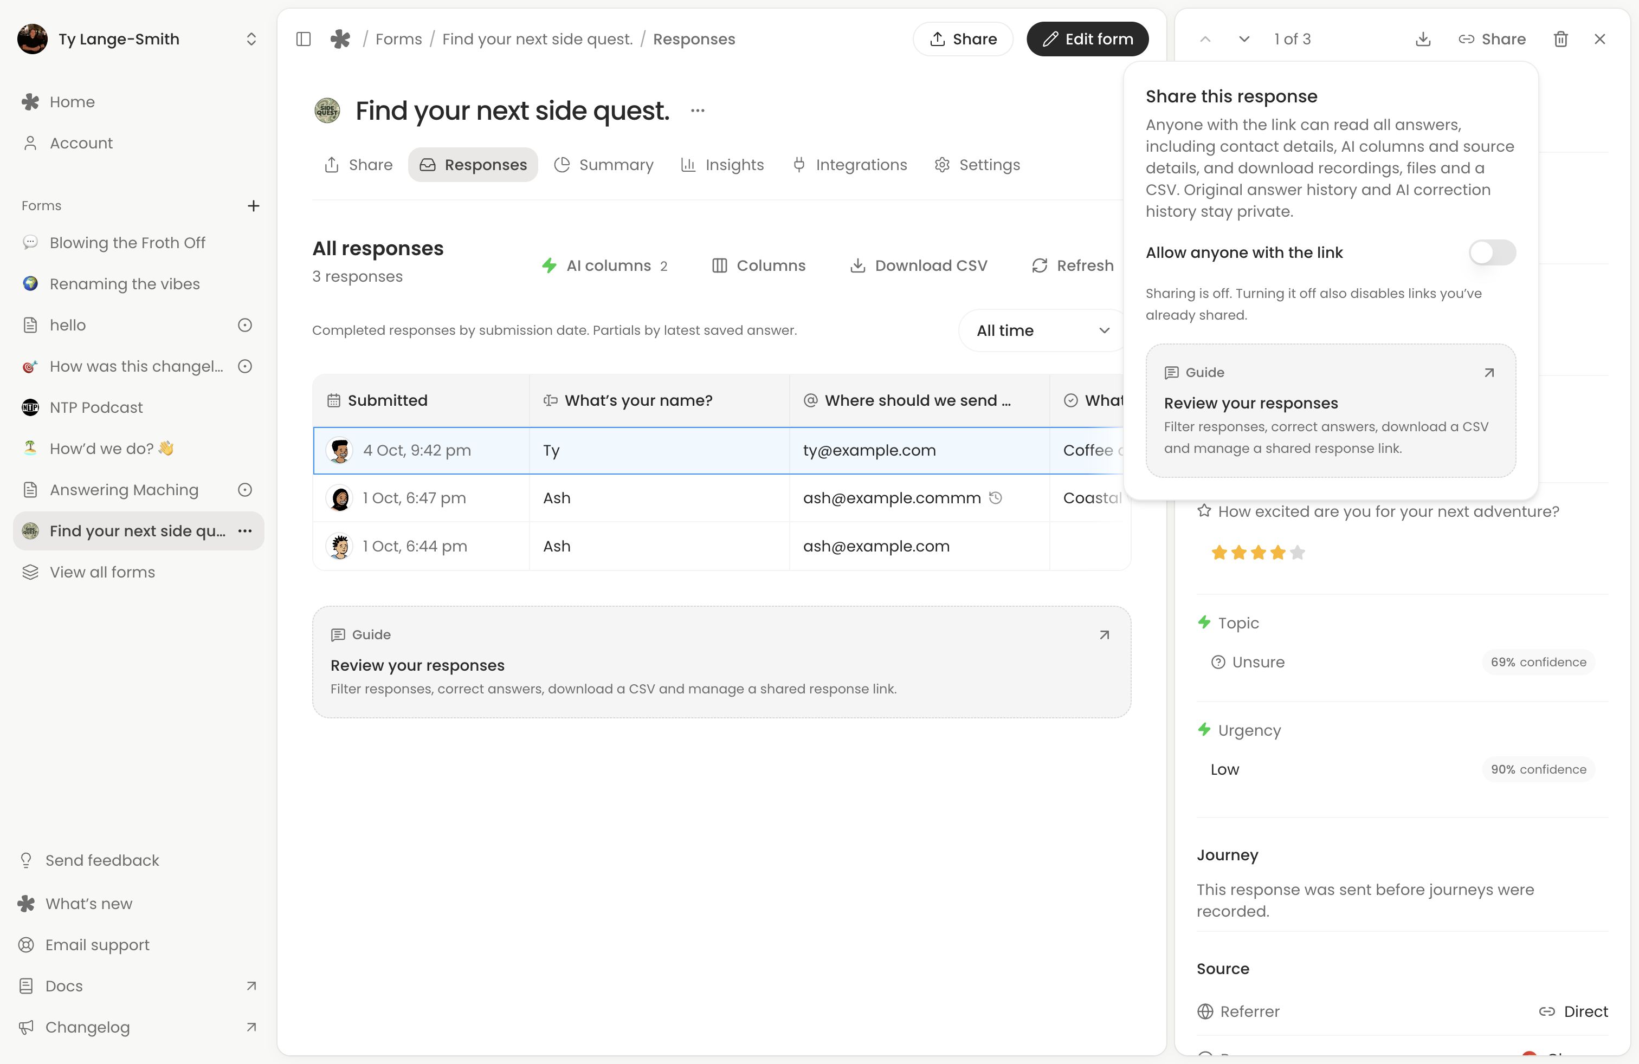Click the Edit form button
This screenshot has height=1064, width=1639.
(1087, 39)
